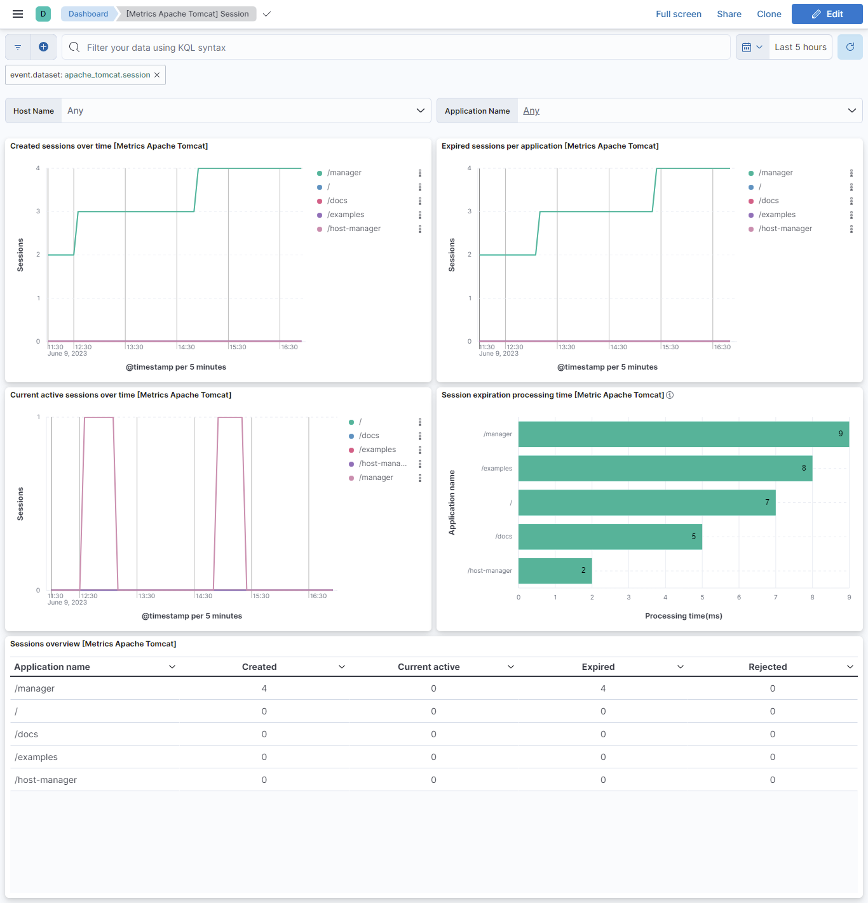Toggle /examples series in Expired sessions legend
The image size is (868, 903).
776,215
